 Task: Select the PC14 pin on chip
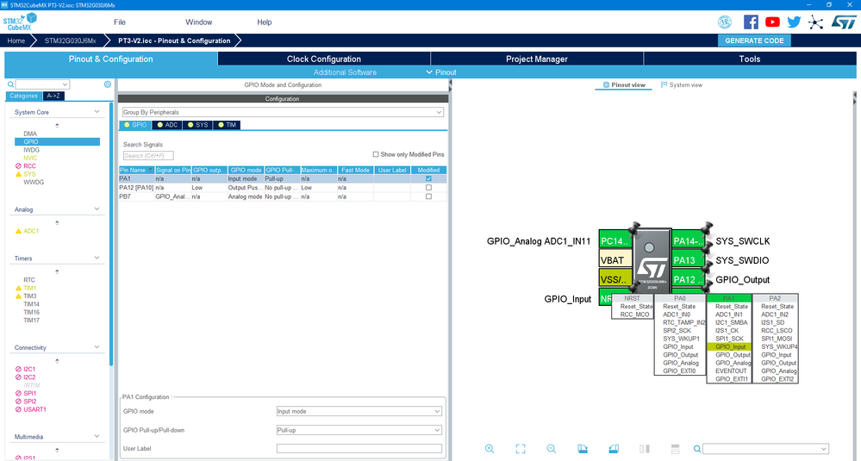click(615, 241)
